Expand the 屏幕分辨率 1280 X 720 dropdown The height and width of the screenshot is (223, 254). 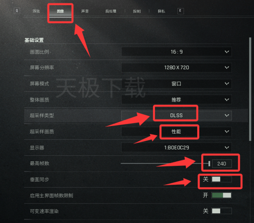[x=227, y=68]
